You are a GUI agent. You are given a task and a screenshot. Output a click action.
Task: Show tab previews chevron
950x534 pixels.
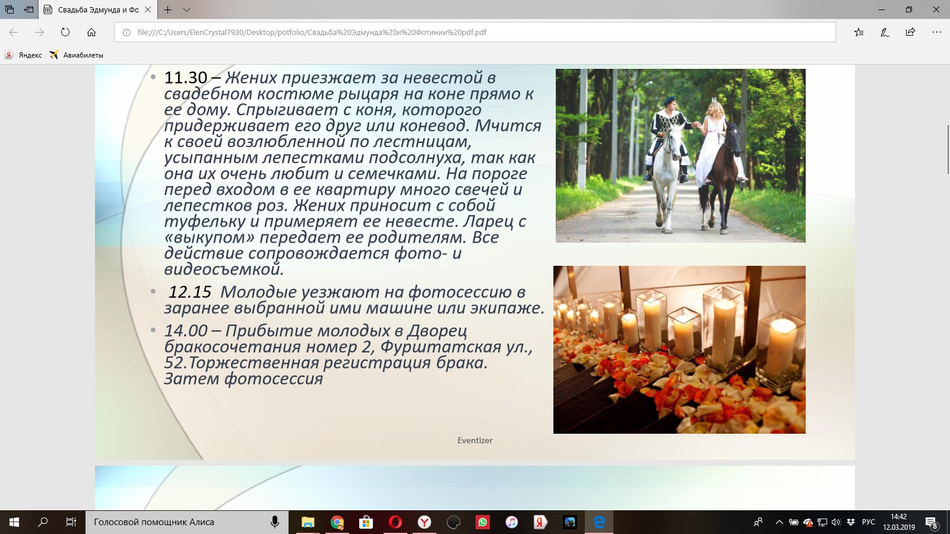[186, 9]
